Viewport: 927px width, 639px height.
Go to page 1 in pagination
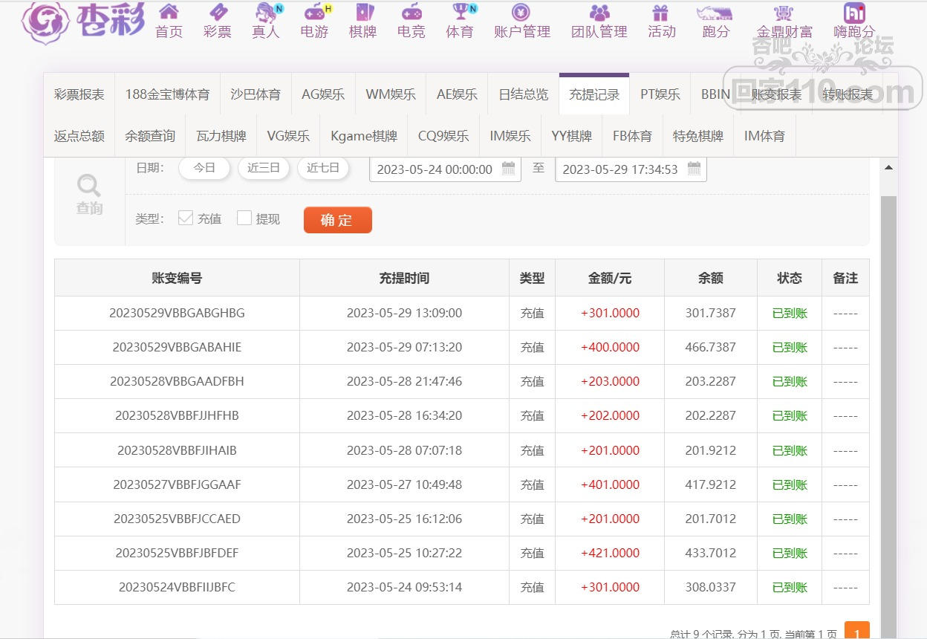856,632
